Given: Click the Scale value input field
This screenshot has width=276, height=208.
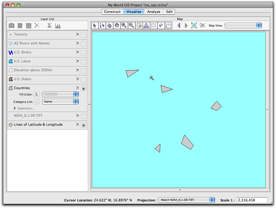Looking at the screenshot, I should coord(252,200).
